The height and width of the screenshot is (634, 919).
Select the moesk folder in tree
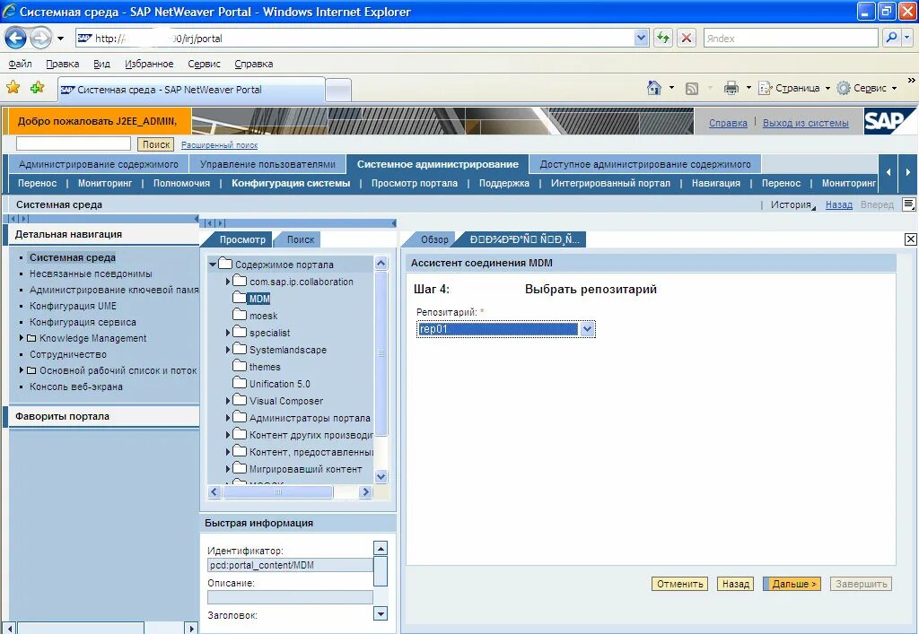(x=255, y=316)
